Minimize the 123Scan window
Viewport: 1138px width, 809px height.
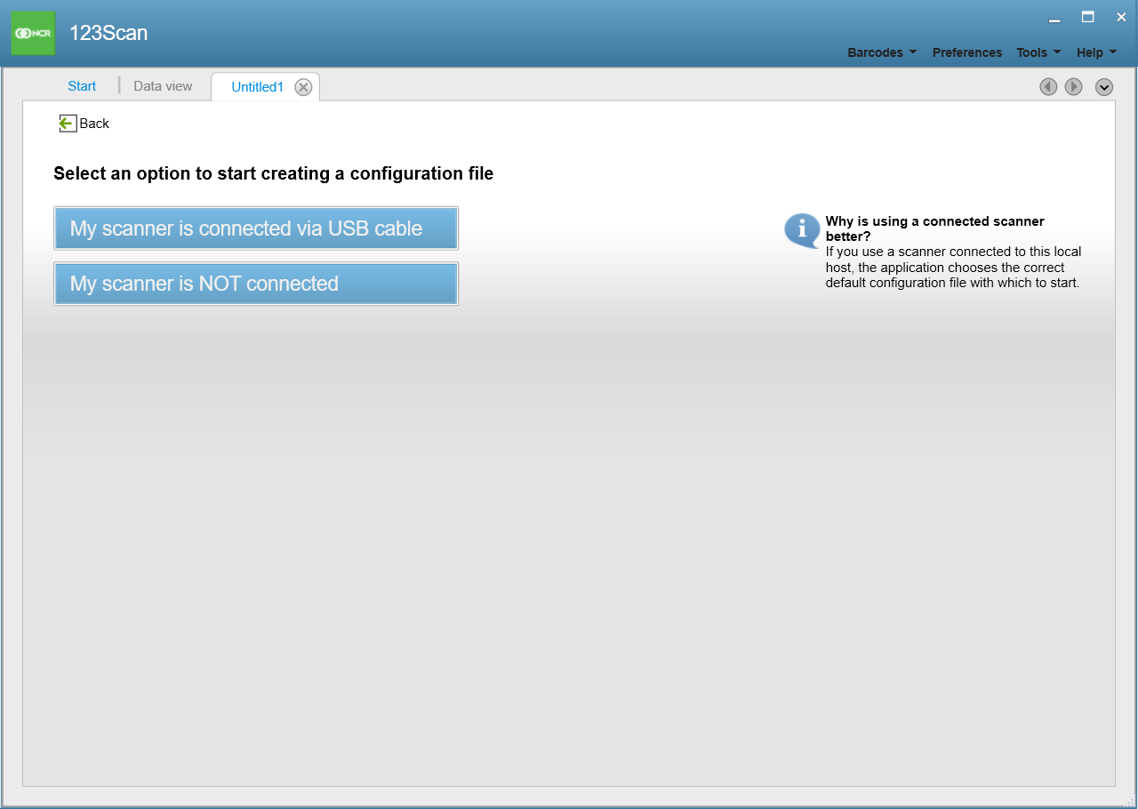pos(1054,19)
